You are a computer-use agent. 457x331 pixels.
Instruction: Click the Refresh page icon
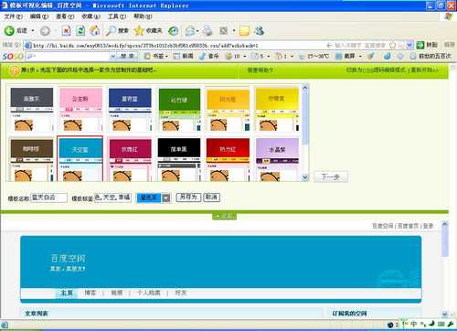[80, 30]
